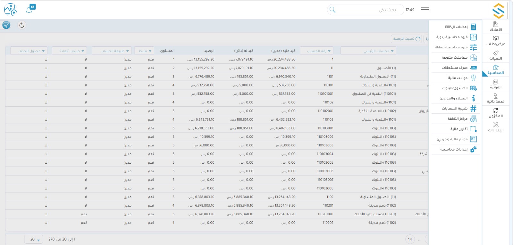
Task: Open the page size dropdown showing 20
Action: pos(34,239)
